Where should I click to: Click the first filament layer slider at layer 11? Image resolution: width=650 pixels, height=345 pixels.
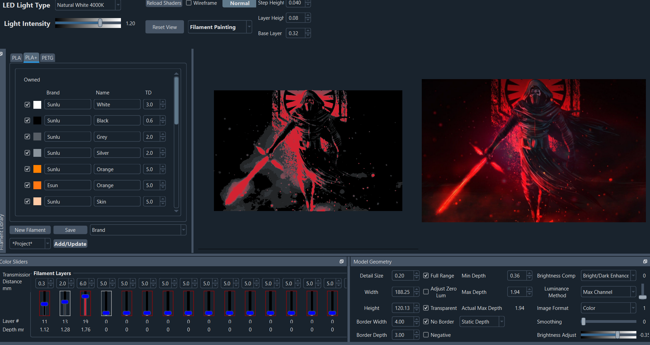44,303
